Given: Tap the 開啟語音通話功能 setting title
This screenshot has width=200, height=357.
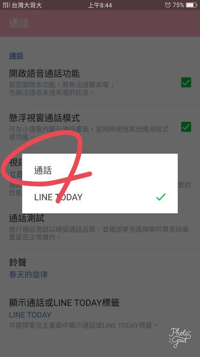Looking at the screenshot, I should 44,73.
